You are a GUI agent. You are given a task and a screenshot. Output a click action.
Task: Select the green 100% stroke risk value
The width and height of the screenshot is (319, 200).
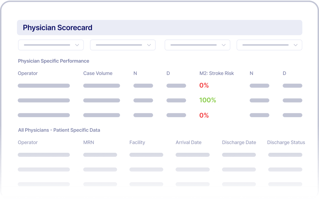(x=208, y=100)
